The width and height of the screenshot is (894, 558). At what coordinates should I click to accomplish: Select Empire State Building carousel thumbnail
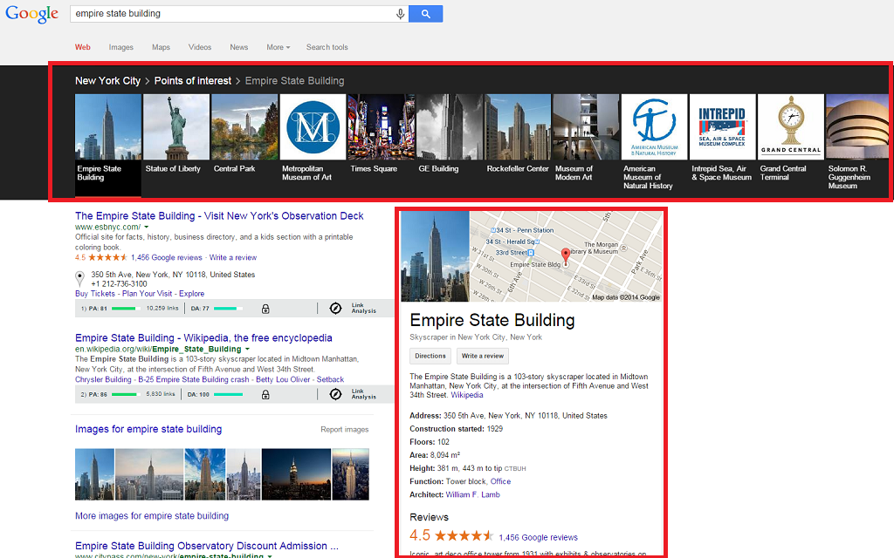[x=107, y=127]
